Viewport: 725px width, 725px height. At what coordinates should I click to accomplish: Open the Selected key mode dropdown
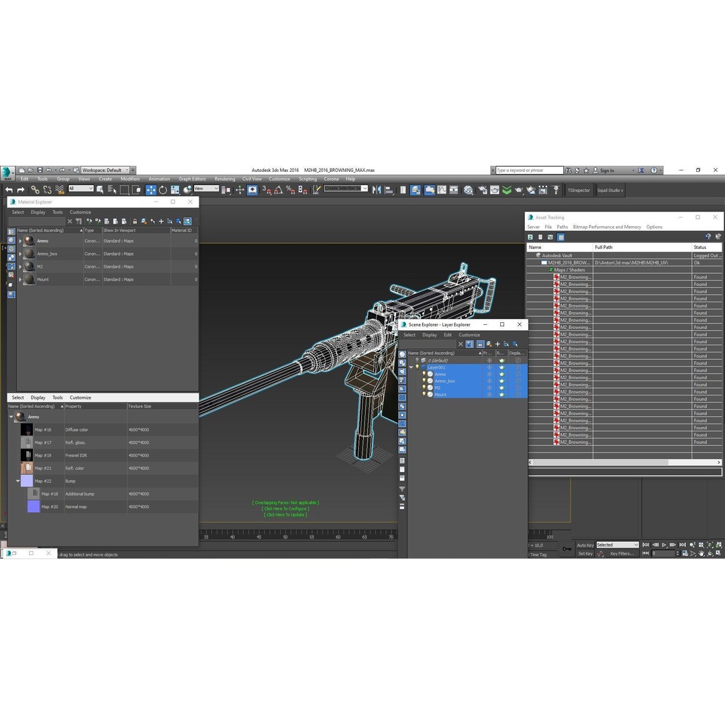point(618,544)
